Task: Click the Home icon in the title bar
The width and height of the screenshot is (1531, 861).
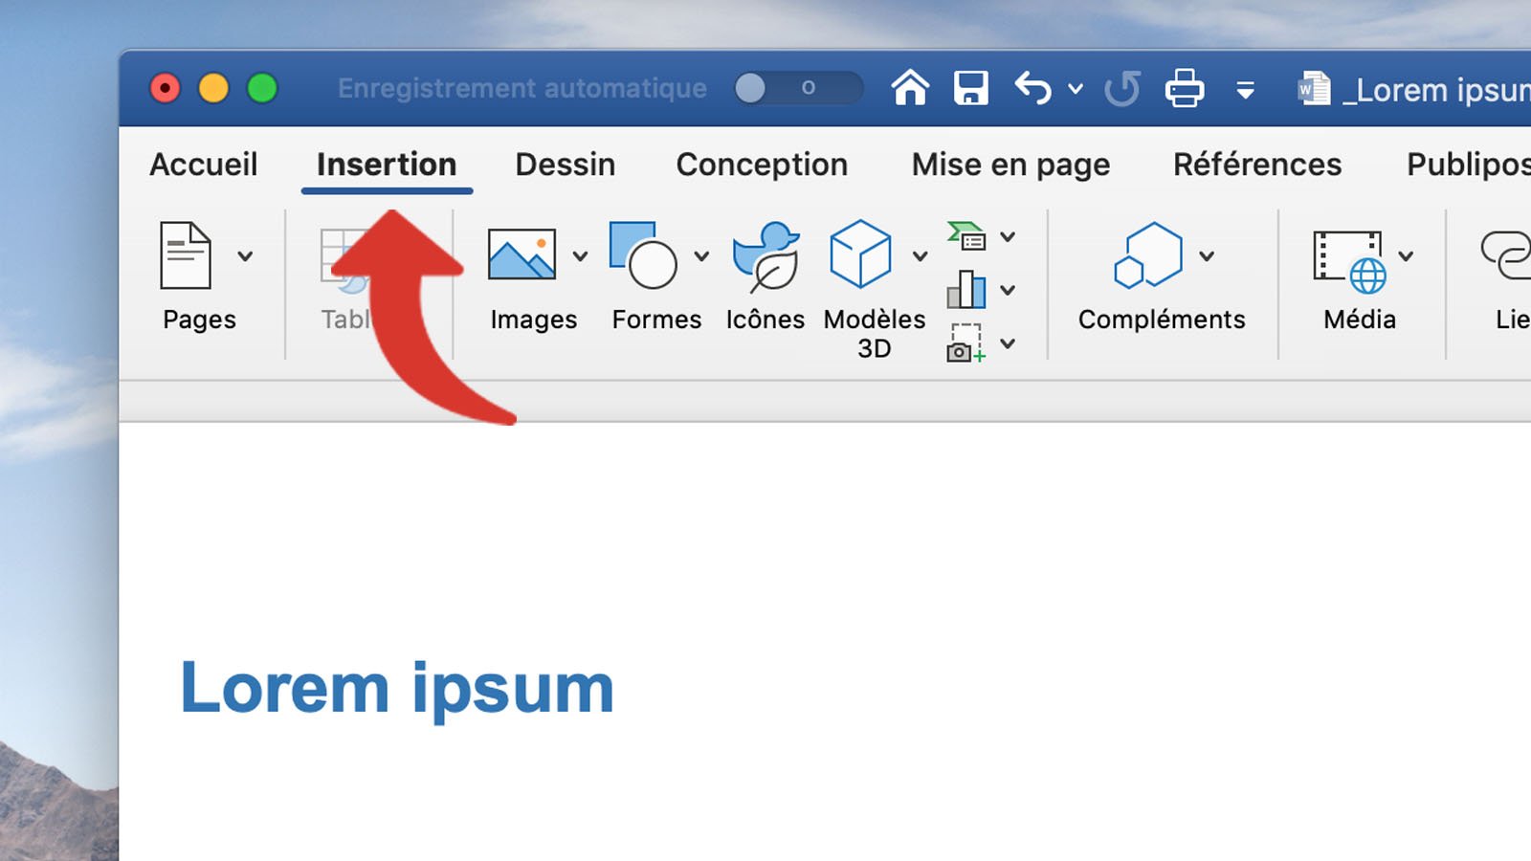Action: tap(910, 87)
